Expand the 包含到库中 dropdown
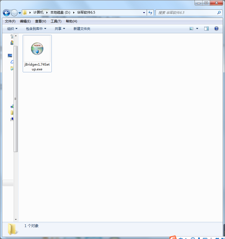The width and height of the screenshot is (225, 239). pyautogui.click(x=36, y=29)
